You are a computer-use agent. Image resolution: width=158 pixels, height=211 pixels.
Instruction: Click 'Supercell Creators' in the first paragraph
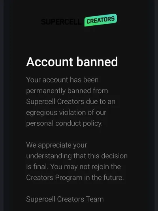coord(55,102)
